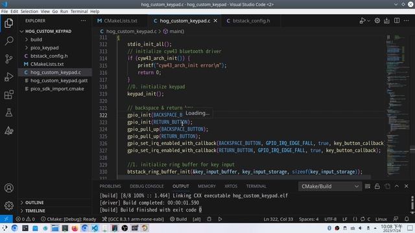This screenshot has width=415, height=233.
Task: Open the notifications bell
Action: pyautogui.click(x=407, y=219)
